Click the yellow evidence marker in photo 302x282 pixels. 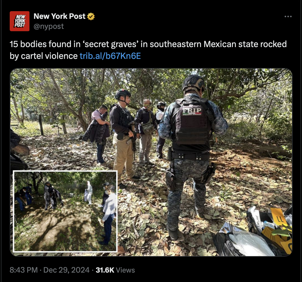point(278,217)
